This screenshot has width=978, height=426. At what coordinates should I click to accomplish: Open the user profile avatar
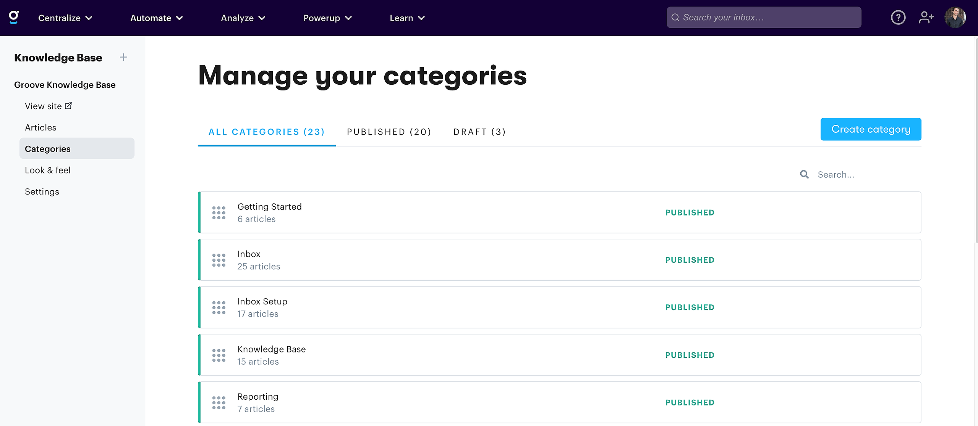tap(955, 18)
